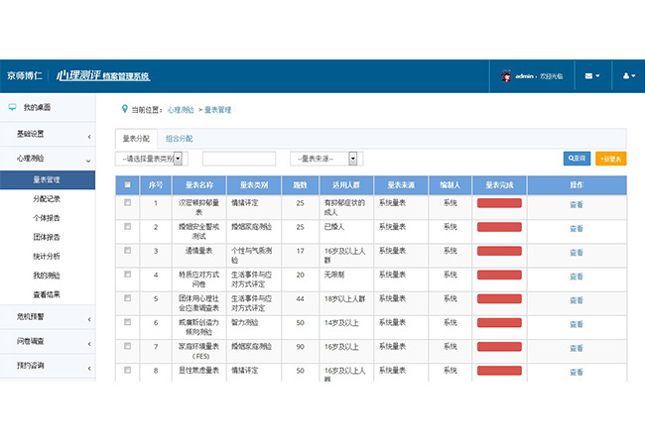Open the user profile icon menu
The height and width of the screenshot is (446, 645).
(x=629, y=76)
